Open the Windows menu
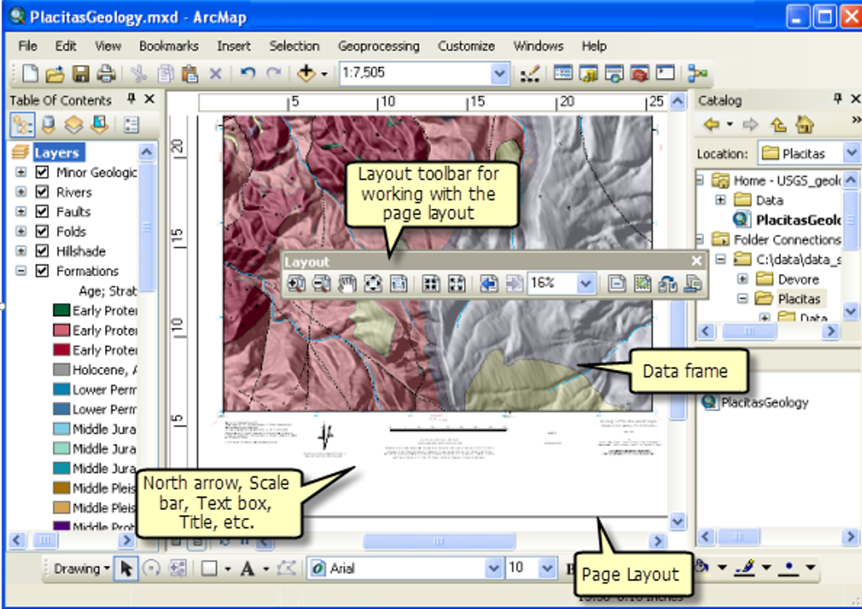The image size is (862, 609). [538, 46]
